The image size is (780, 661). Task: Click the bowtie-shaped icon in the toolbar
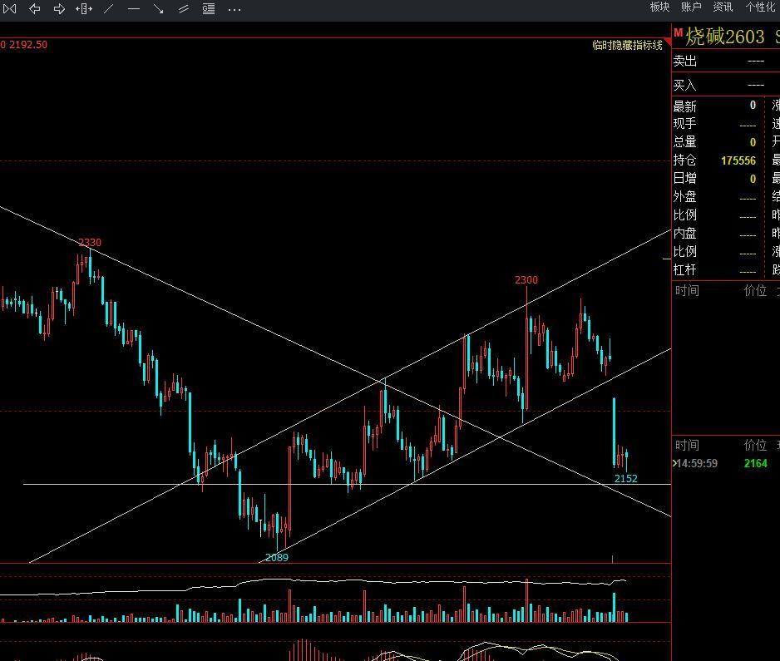pyautogui.click(x=9, y=8)
